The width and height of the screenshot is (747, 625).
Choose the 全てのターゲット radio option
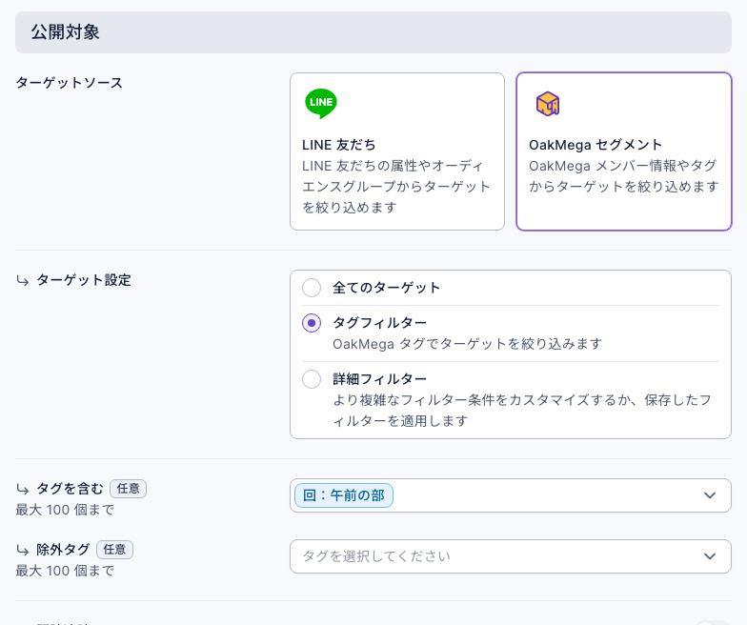[x=311, y=288]
